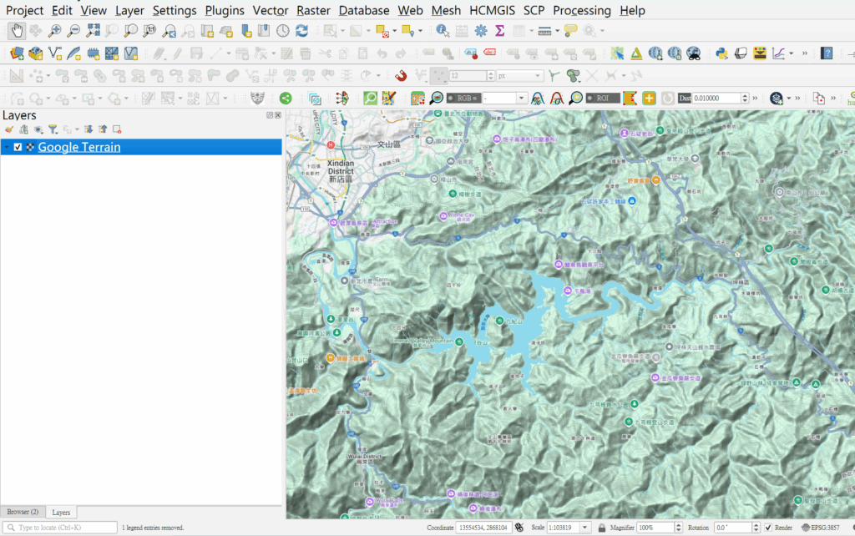Viewport: 855px width, 536px height.
Task: Click the Type to locate search field
Action: (60, 528)
